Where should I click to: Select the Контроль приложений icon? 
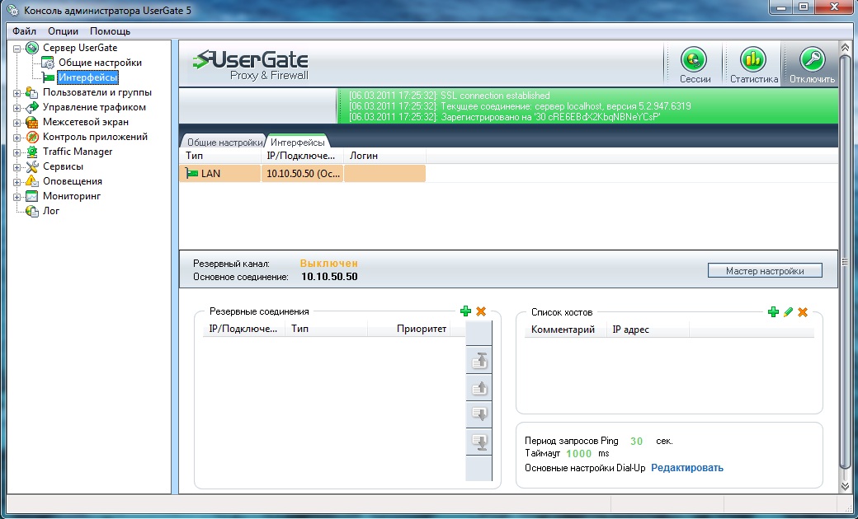[32, 137]
